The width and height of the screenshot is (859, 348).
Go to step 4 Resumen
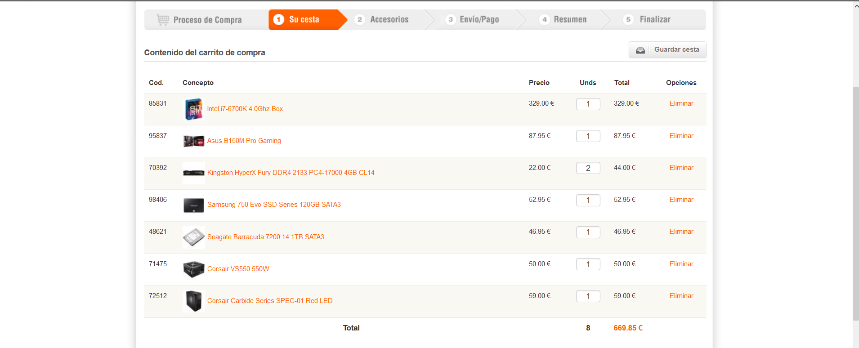pyautogui.click(x=563, y=20)
